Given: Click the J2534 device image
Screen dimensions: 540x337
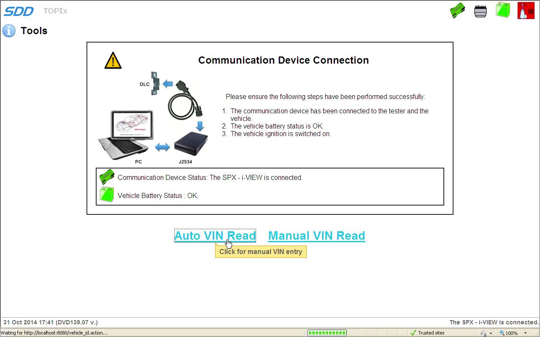Looking at the screenshot, I should (x=191, y=144).
